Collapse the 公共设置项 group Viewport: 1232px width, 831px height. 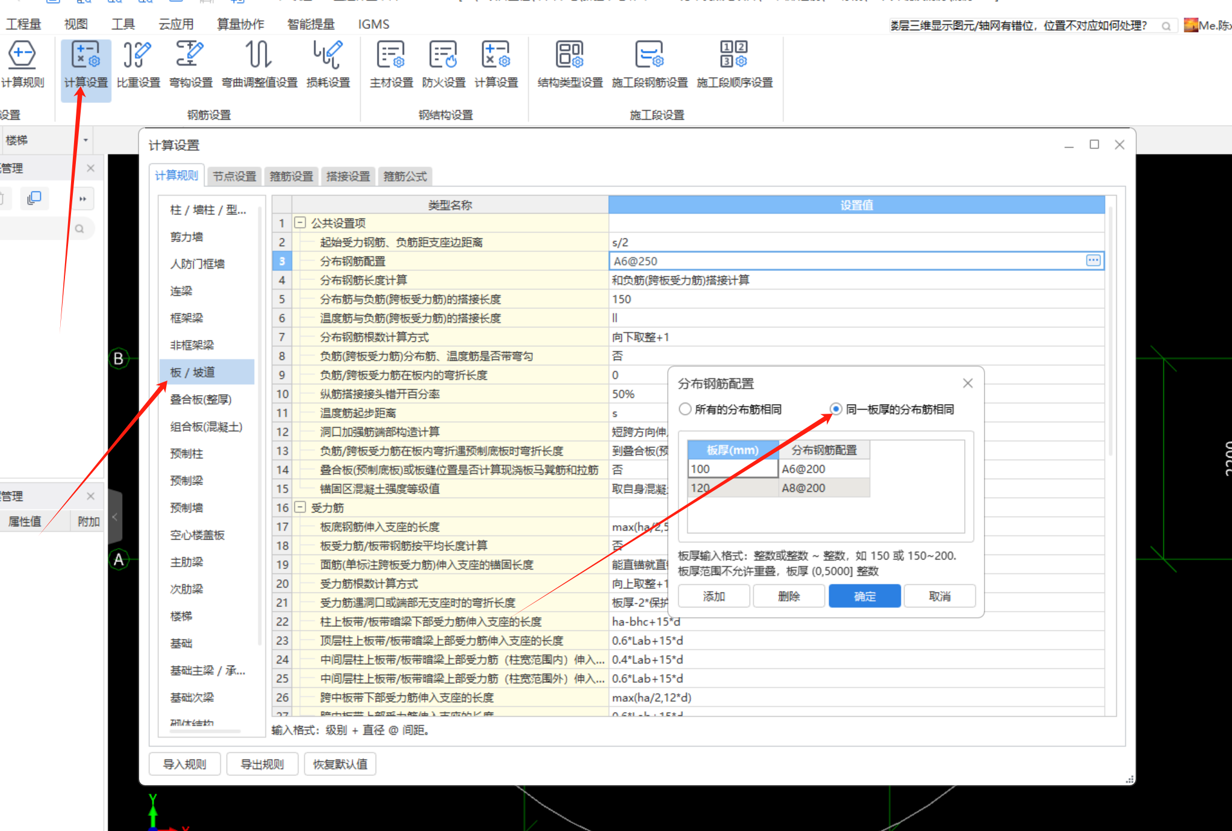299,223
